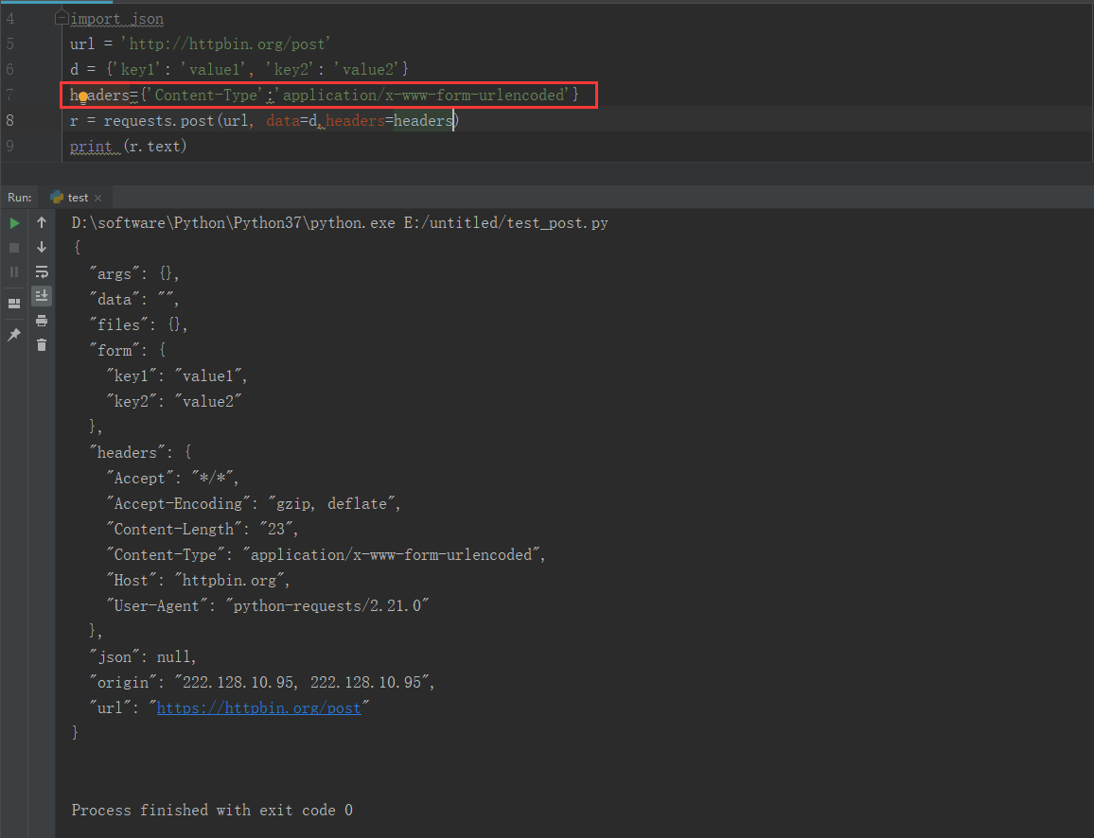
Task: Pin the Run tab with pin icon
Action: click(14, 335)
